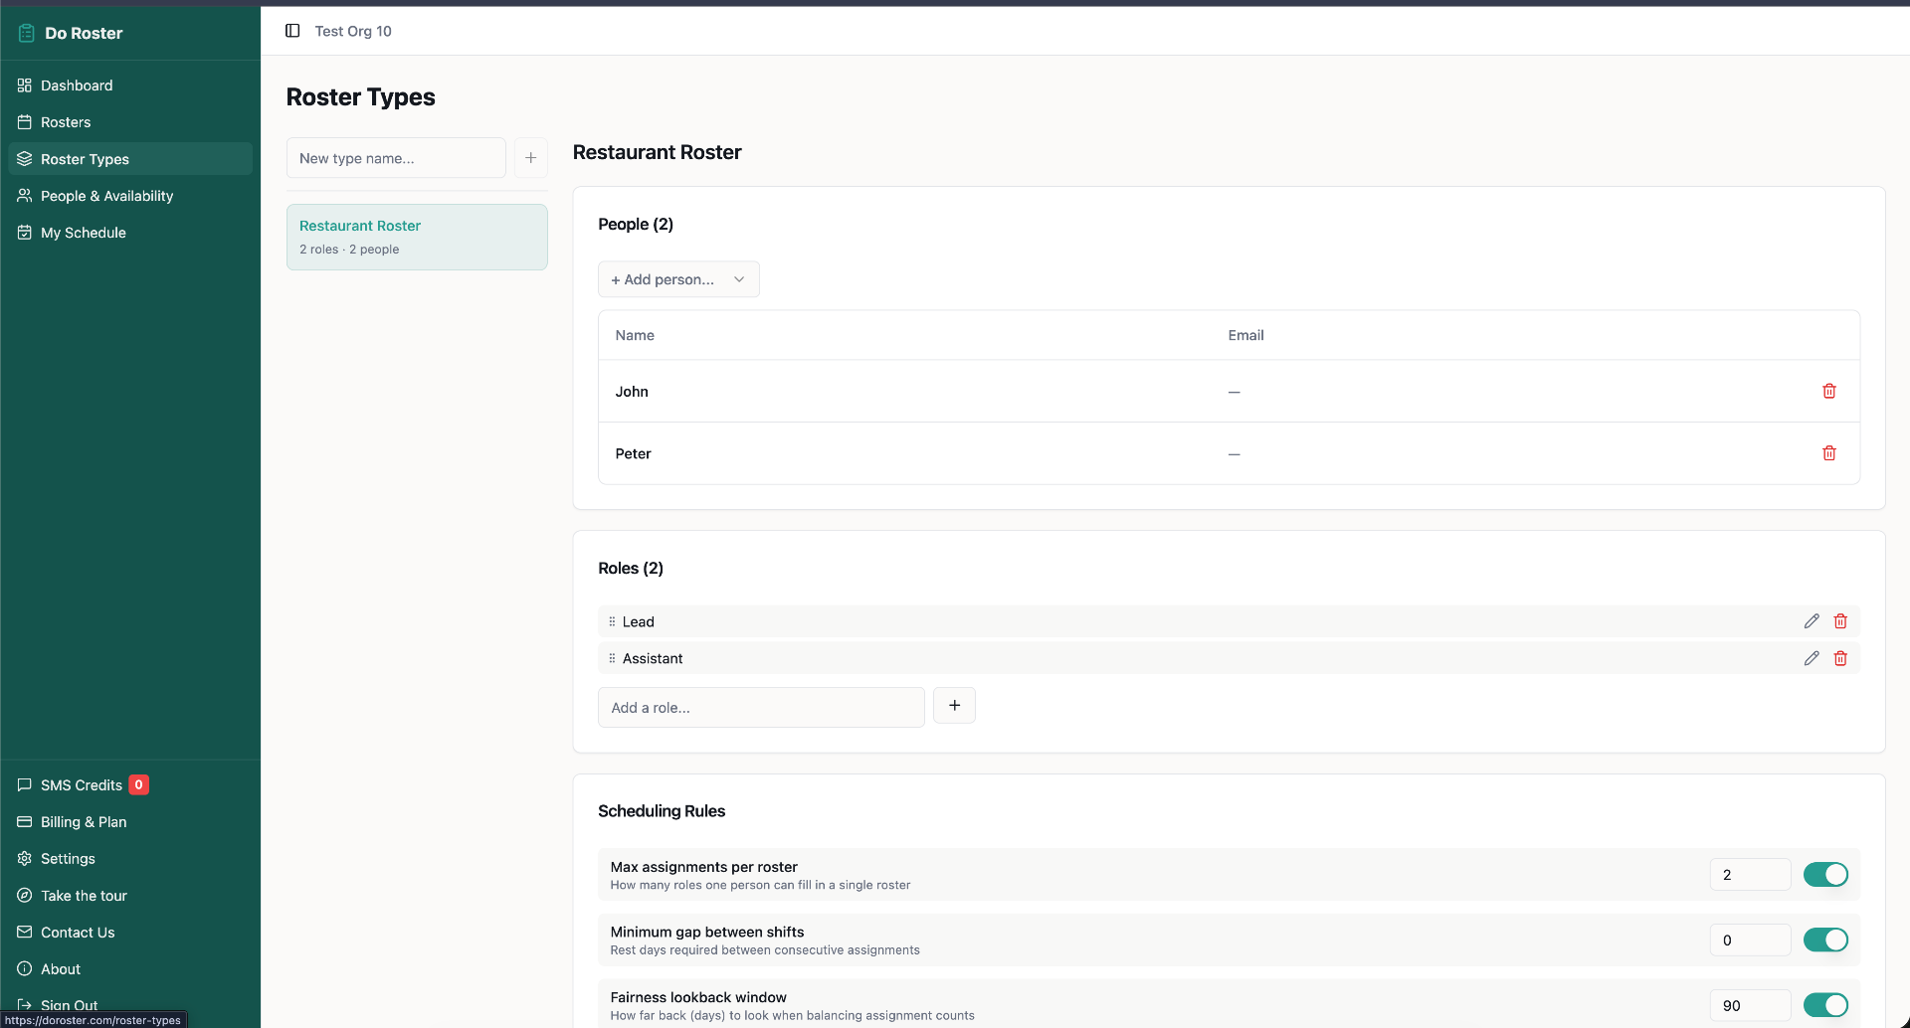Viewport: 1910px width, 1028px height.
Task: Open Settings in the sidebar
Action: click(130, 859)
